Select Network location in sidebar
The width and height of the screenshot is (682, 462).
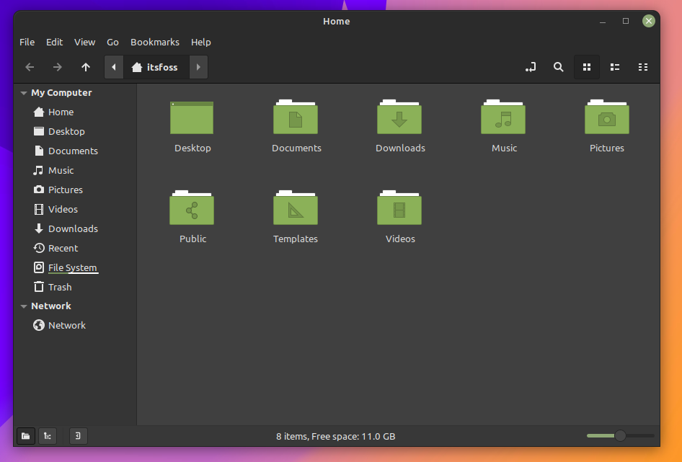(x=66, y=325)
